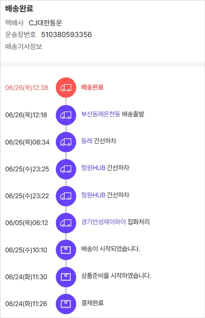Open the 부산동래온천동 location link

pos(101,114)
